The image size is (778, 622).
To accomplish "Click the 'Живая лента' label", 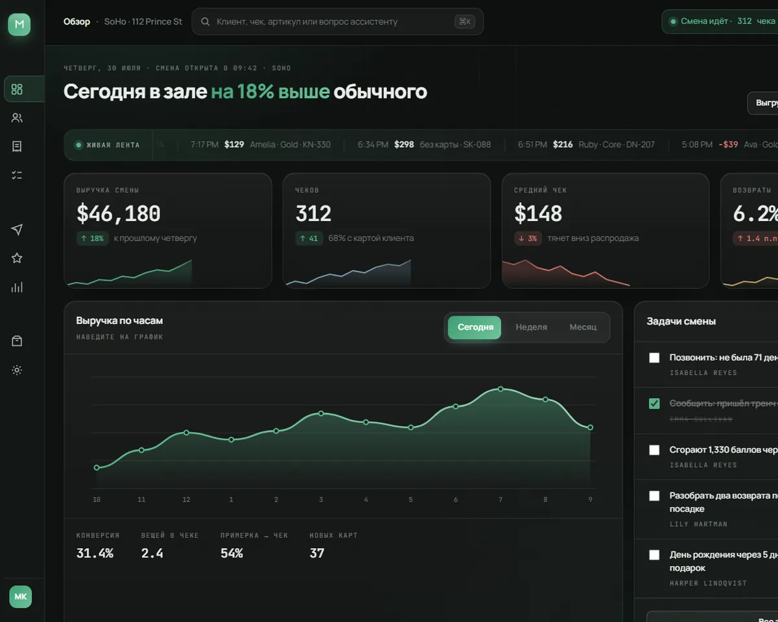I will (x=108, y=145).
